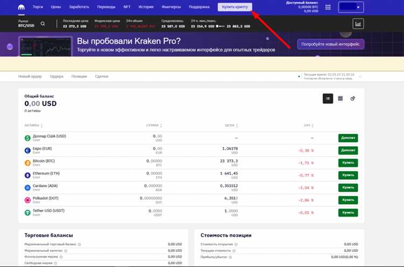The width and height of the screenshot is (404, 267).
Task: Open the Переводы menu
Action: point(106,7)
